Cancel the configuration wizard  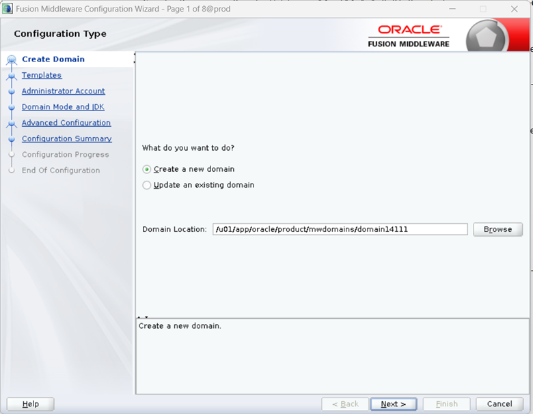[x=500, y=404]
